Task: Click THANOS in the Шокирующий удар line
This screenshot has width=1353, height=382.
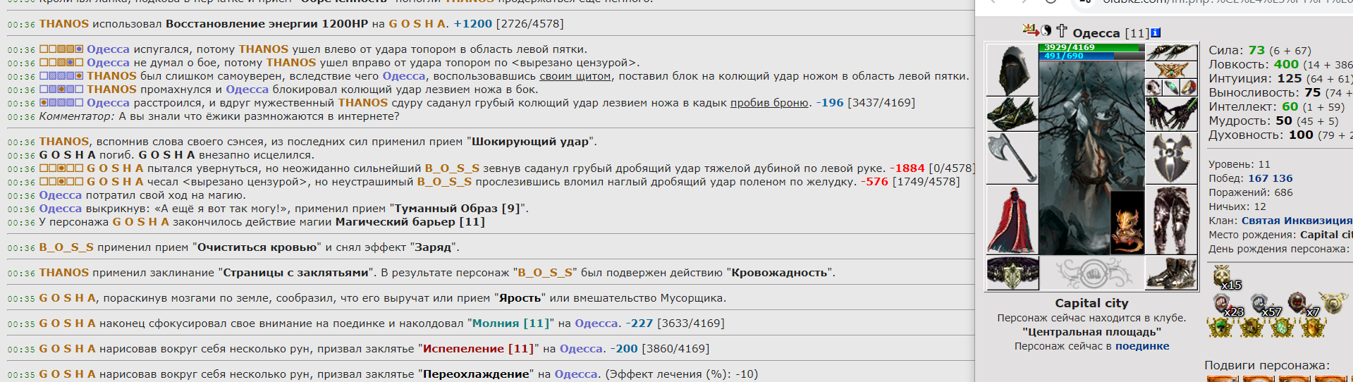Action: [x=64, y=142]
